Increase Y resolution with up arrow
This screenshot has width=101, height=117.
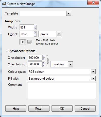tap(44, 63)
